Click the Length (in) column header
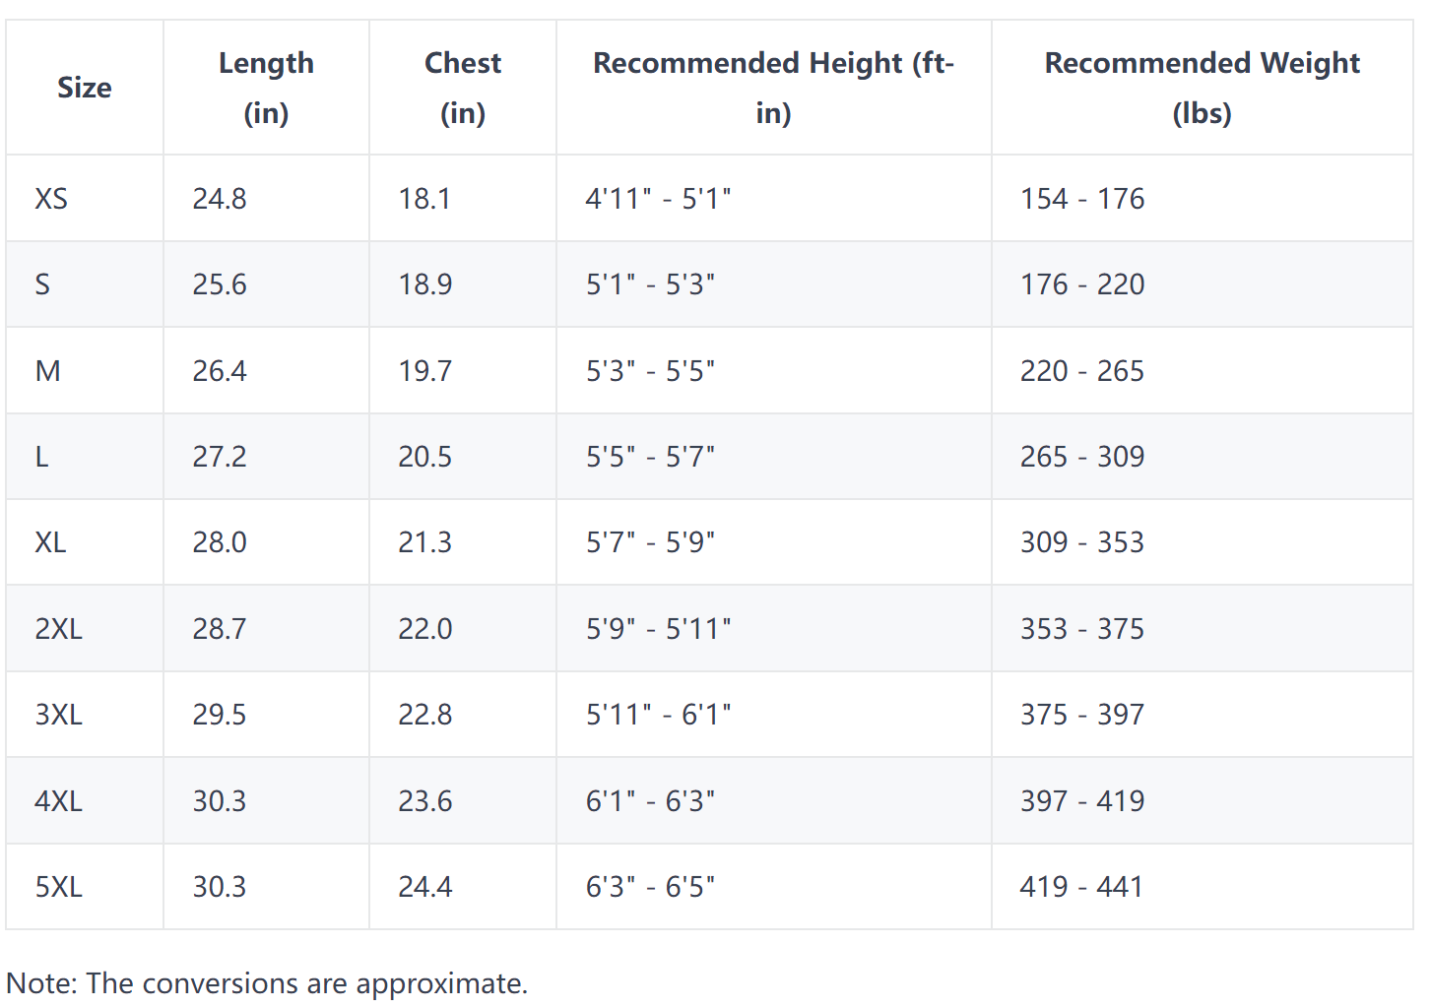This screenshot has height=1007, width=1431. click(266, 88)
